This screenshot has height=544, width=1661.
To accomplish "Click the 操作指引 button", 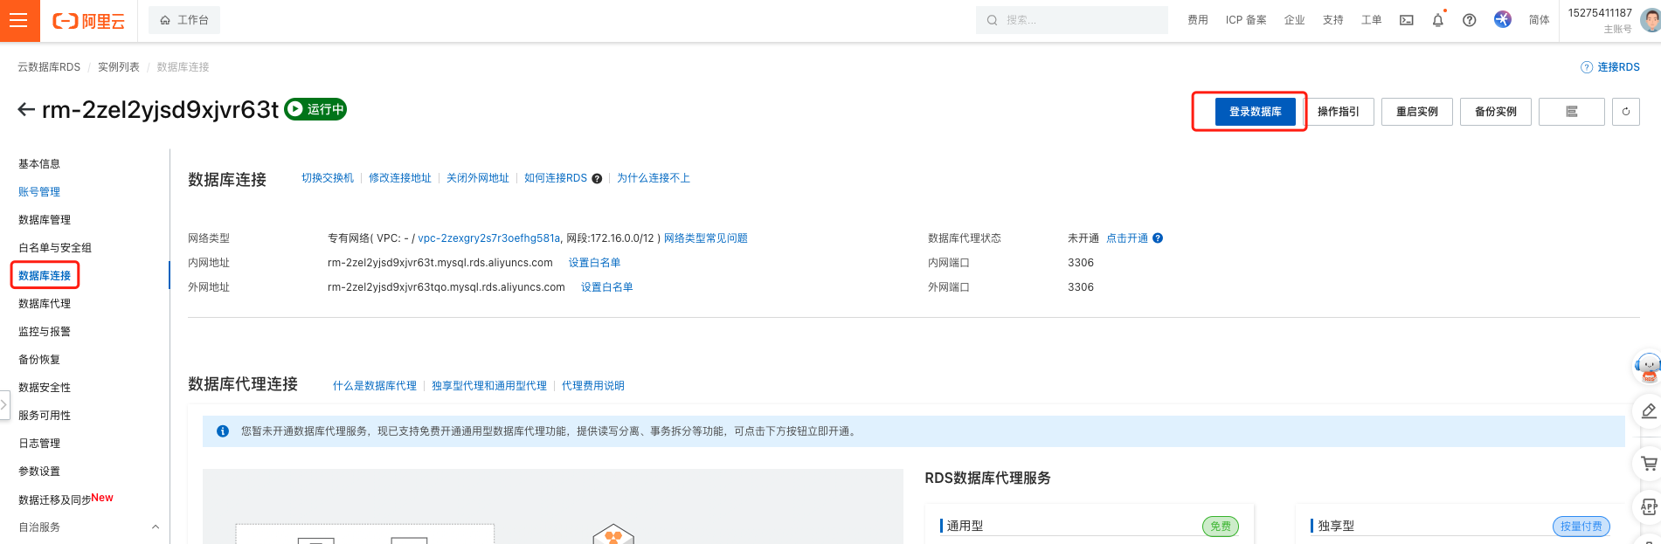I will click(x=1339, y=112).
